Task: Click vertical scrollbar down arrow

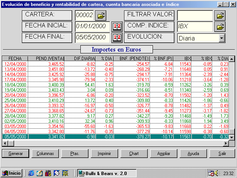Action: pos(232,137)
